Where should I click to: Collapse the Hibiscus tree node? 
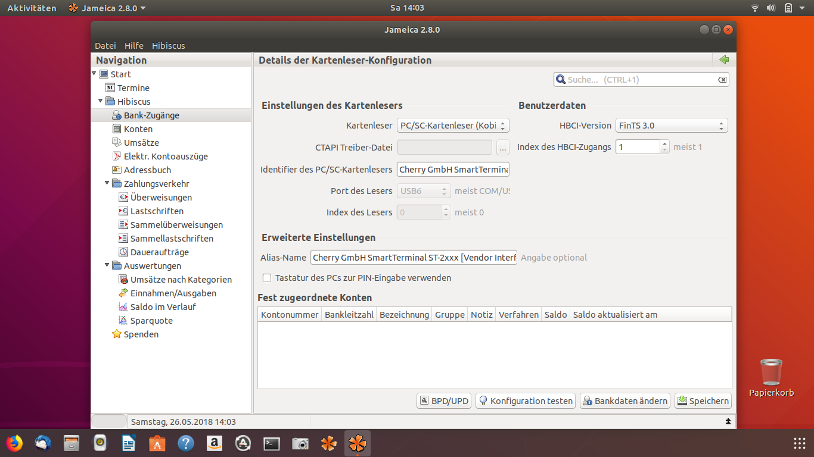(101, 101)
